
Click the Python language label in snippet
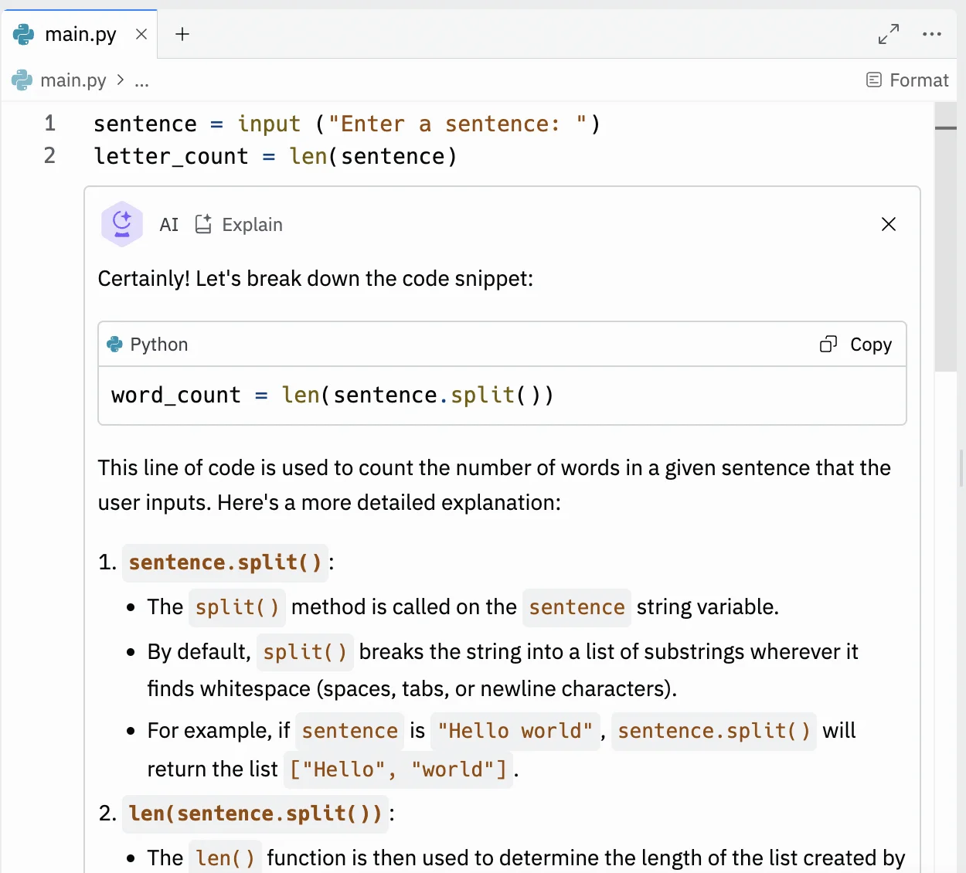[x=159, y=345]
